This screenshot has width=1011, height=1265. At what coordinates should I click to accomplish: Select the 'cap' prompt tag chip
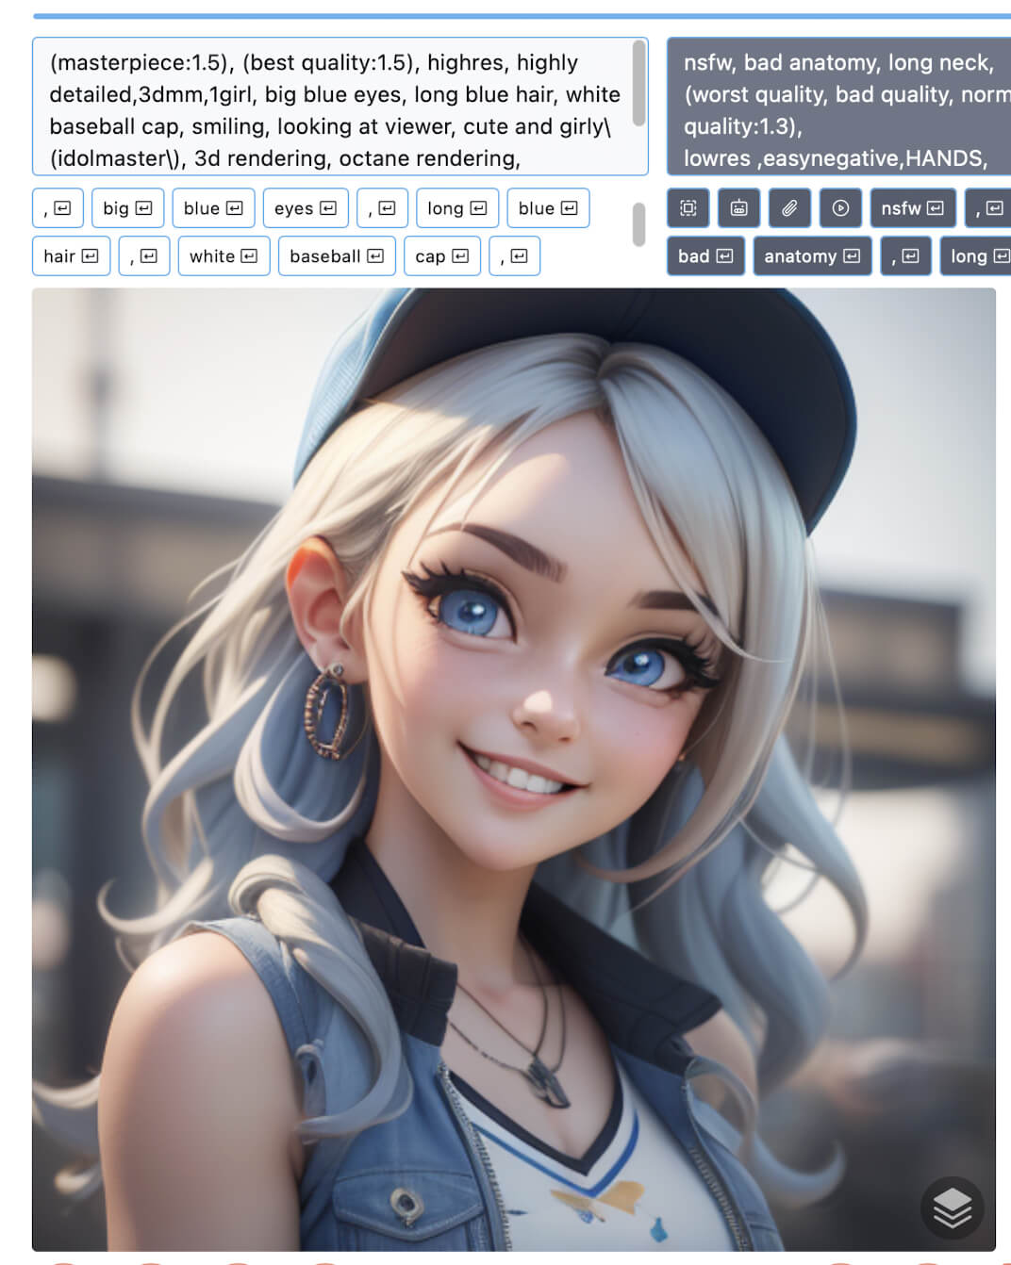pos(441,256)
